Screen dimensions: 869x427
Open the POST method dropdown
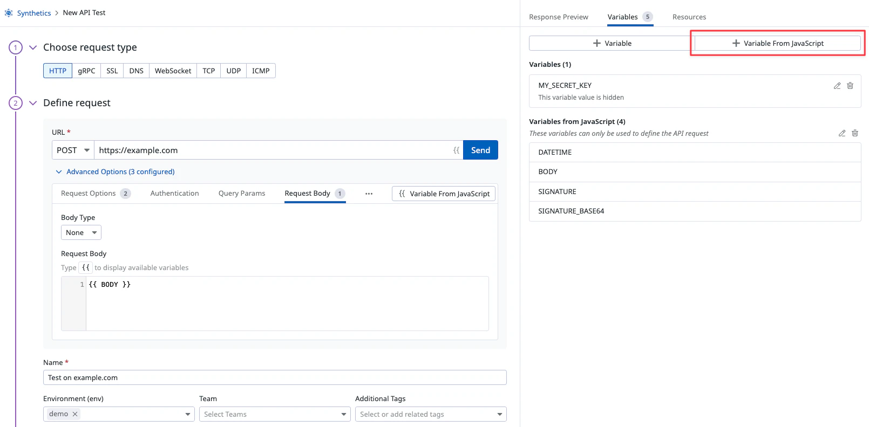click(73, 150)
